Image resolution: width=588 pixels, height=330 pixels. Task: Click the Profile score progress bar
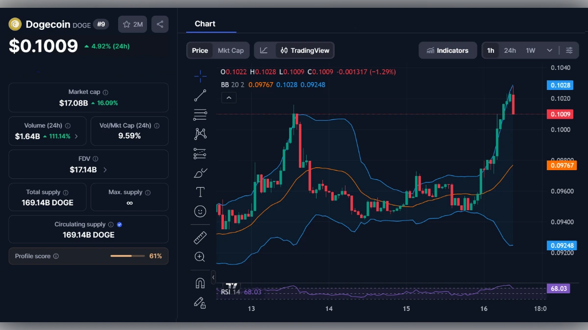127,256
